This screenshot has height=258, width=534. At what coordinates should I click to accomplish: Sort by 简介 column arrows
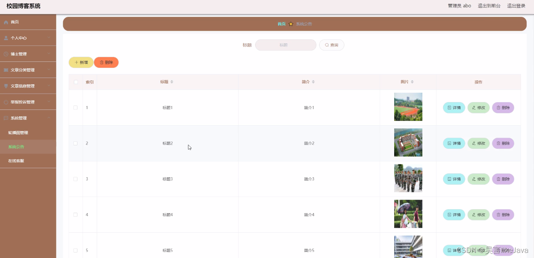point(313,82)
